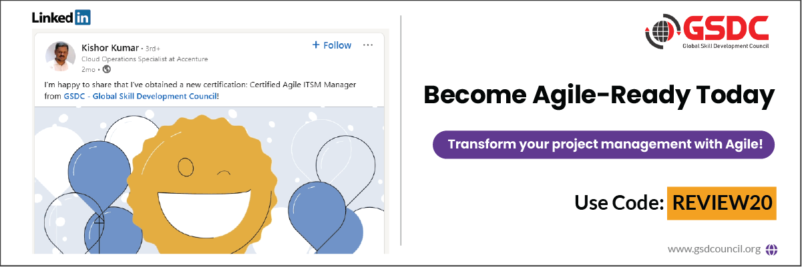Open the three-dot post options menu
Screen dimensions: 802x267
(x=367, y=45)
